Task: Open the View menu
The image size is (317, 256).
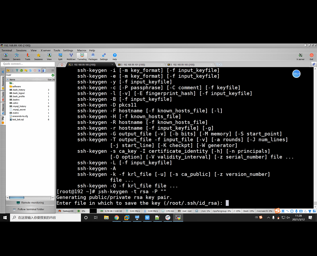Action: (33, 50)
